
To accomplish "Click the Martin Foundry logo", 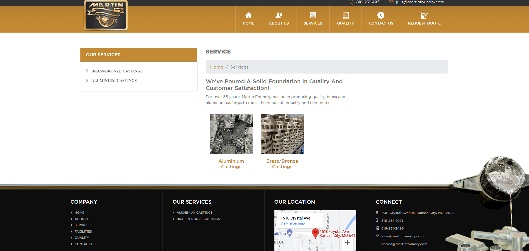I will [106, 15].
